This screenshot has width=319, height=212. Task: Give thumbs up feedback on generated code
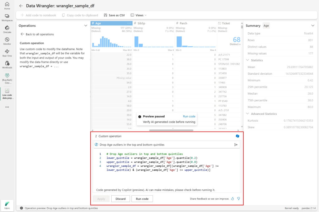click(232, 199)
